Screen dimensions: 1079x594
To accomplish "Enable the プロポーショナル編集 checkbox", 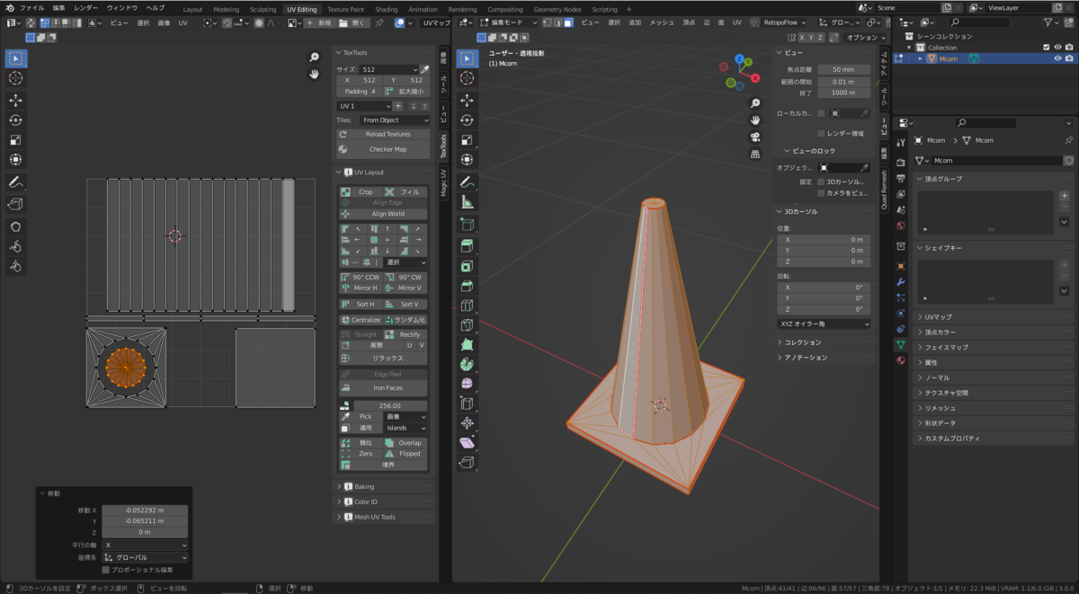I will [106, 570].
